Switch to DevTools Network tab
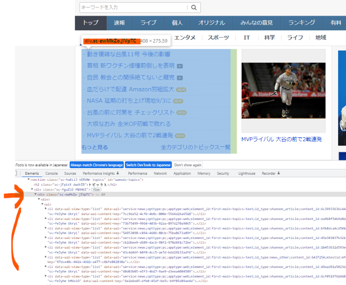346x285 pixels. [161, 173]
